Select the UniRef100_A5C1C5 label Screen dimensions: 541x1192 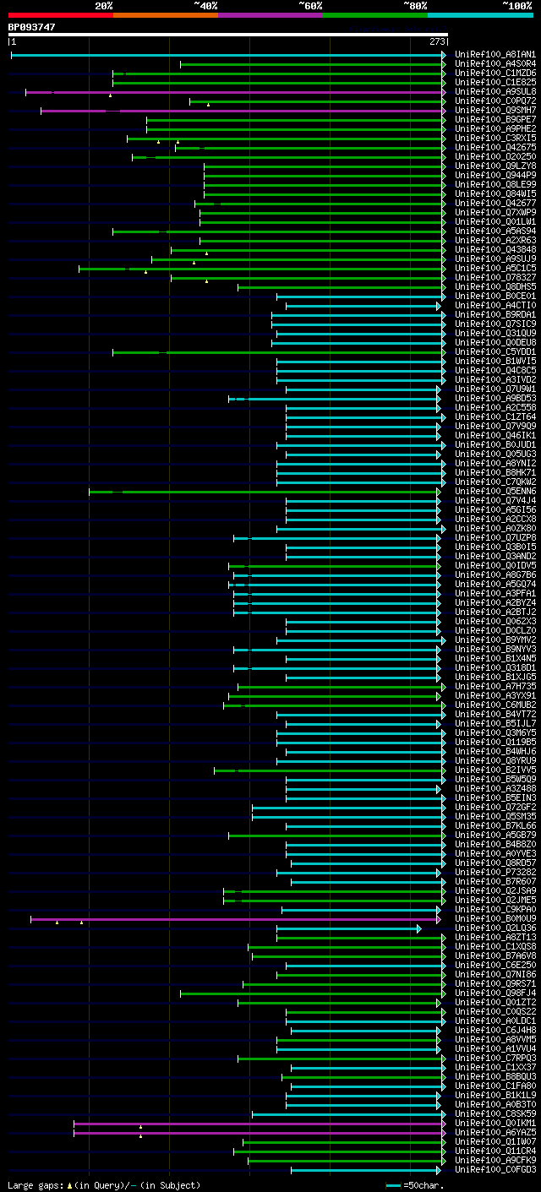tap(495, 269)
